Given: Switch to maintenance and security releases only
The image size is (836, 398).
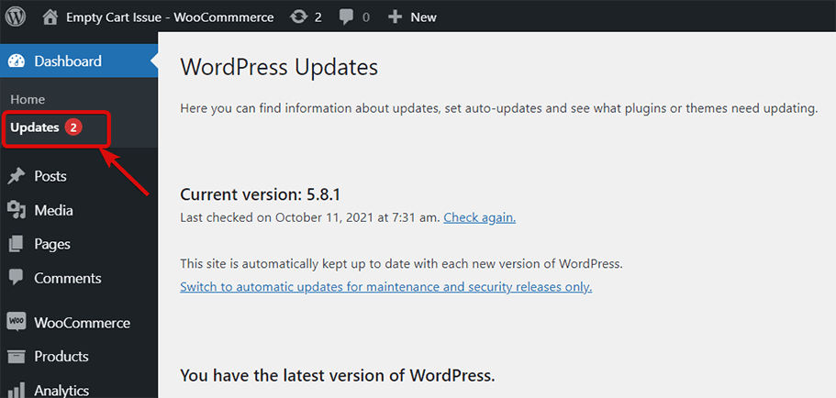Looking at the screenshot, I should tap(385, 286).
